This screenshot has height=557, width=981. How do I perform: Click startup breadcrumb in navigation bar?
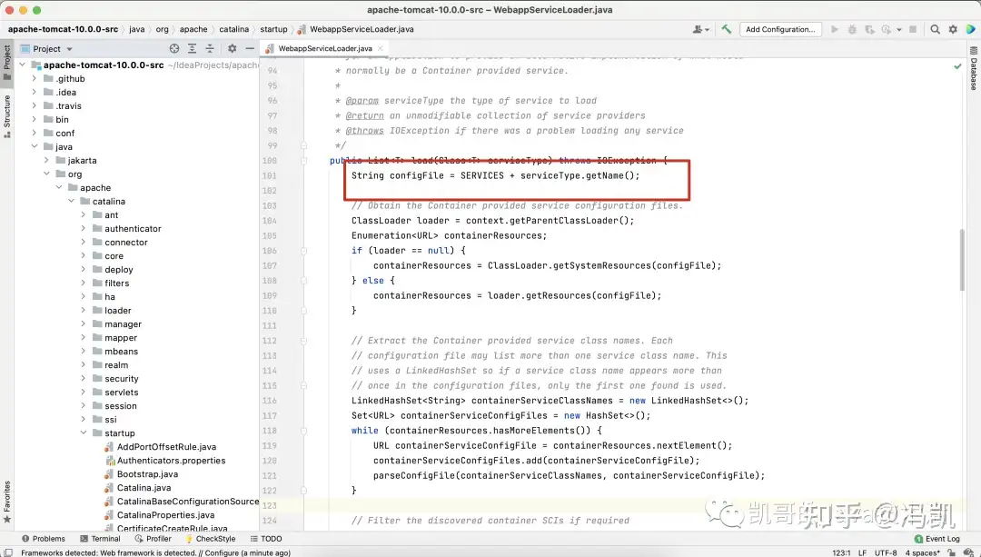point(274,29)
